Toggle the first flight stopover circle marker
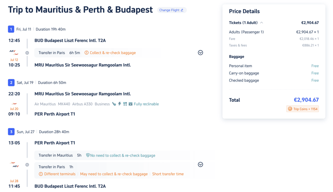Screen dimensions: 333x192 pyautogui.click(x=27, y=53)
